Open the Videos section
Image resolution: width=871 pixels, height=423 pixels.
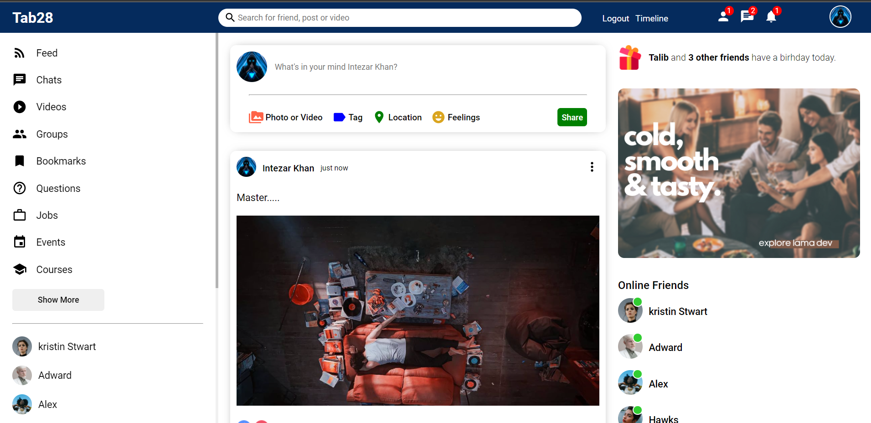coord(51,107)
